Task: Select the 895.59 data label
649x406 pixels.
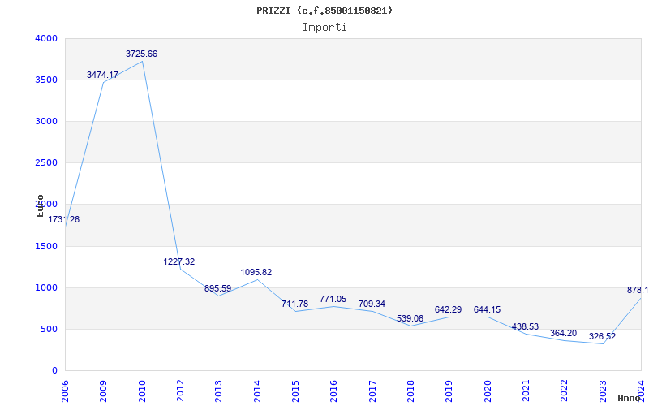Action: coord(218,288)
